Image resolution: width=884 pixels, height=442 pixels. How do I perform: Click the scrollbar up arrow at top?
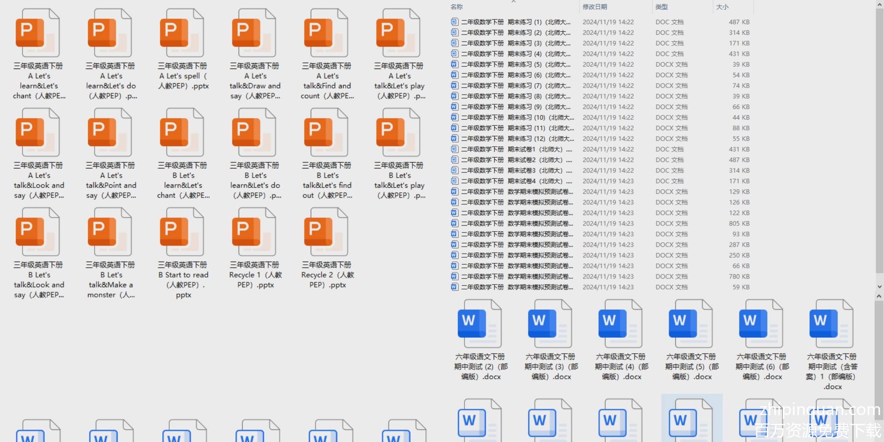[x=879, y=4]
